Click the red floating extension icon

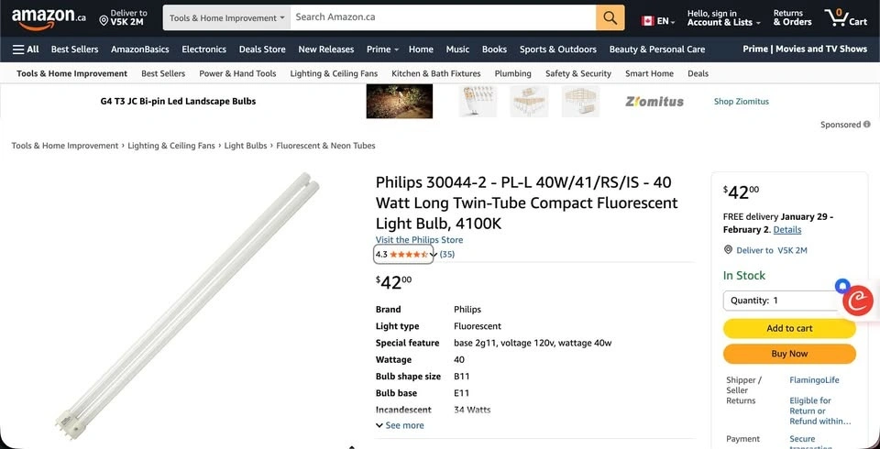click(x=858, y=300)
